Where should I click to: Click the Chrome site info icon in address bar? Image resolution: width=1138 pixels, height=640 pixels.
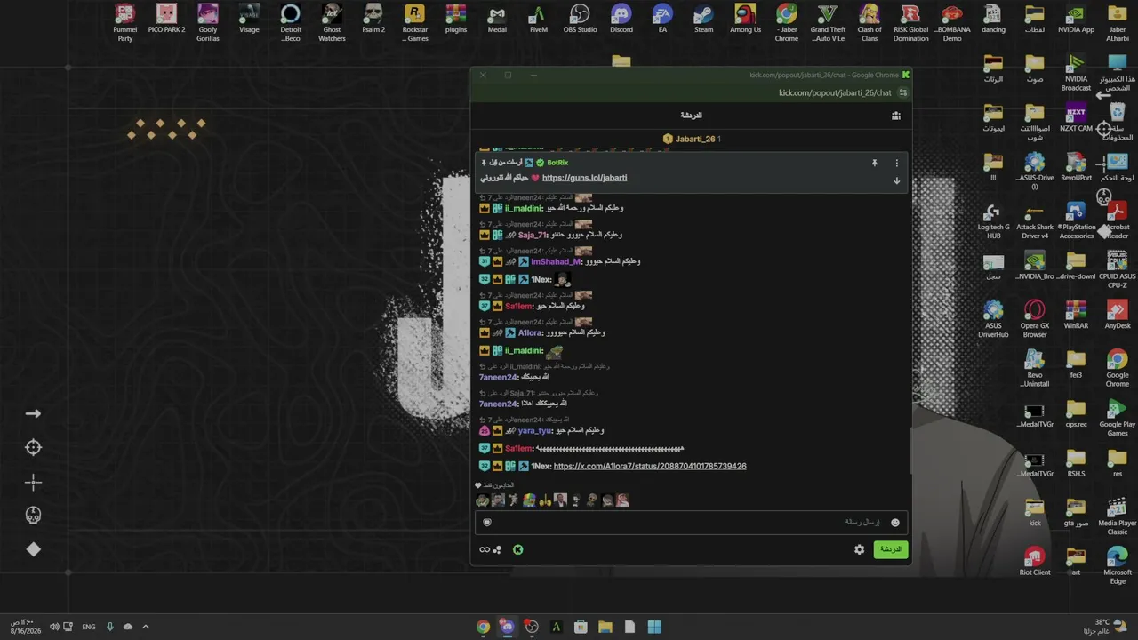[903, 92]
